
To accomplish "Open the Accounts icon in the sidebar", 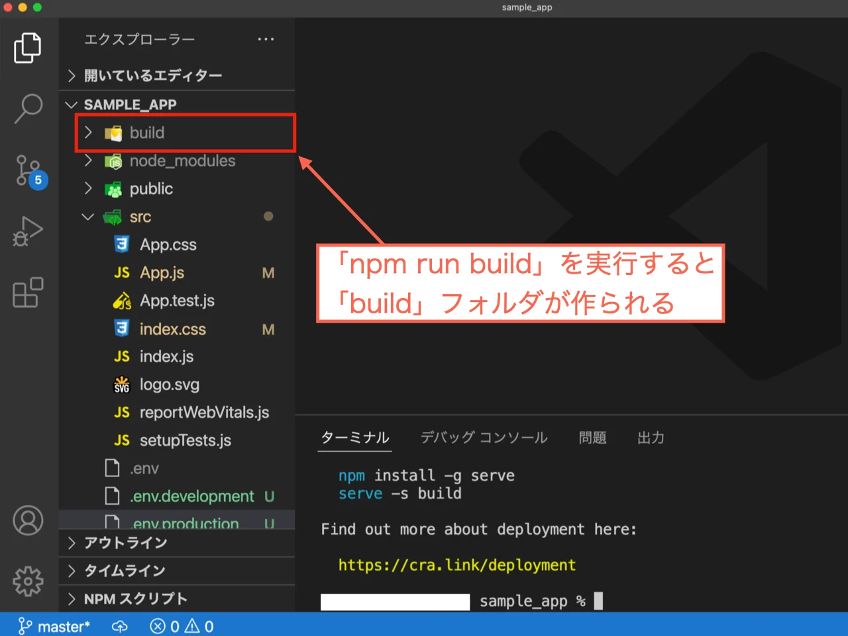I will click(x=28, y=520).
